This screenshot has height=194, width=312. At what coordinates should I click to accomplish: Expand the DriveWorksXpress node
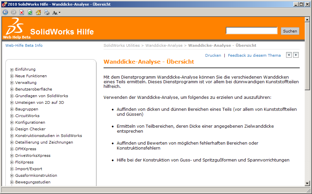click(12, 156)
